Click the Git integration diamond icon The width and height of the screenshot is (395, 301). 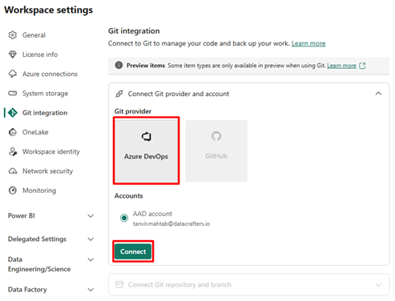[13, 113]
